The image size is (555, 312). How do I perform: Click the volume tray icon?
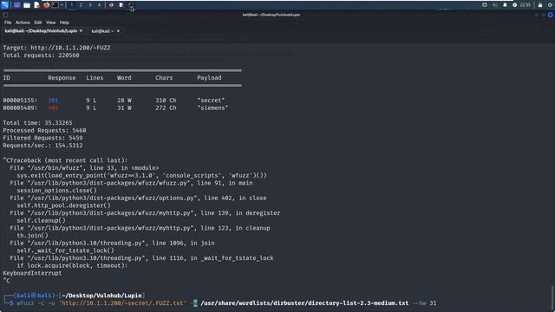click(x=495, y=5)
